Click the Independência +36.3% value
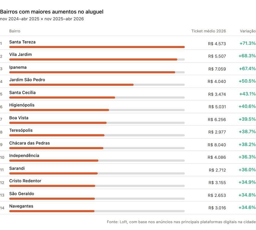 pyautogui.click(x=247, y=157)
